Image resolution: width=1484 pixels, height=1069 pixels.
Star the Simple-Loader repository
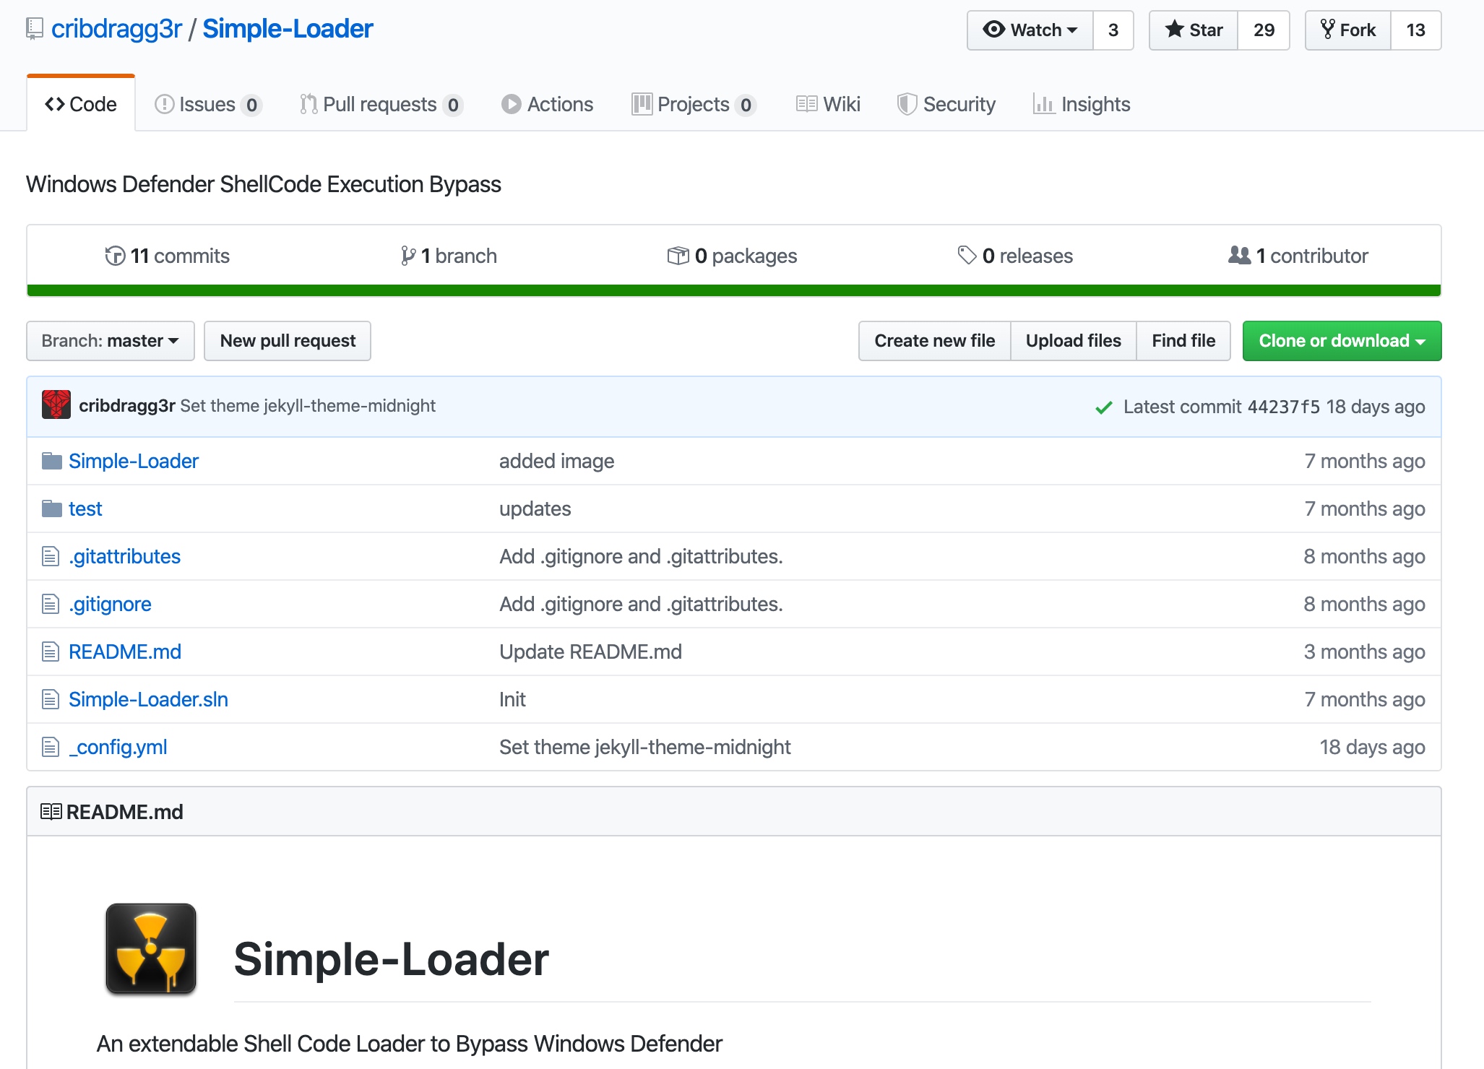click(1194, 30)
